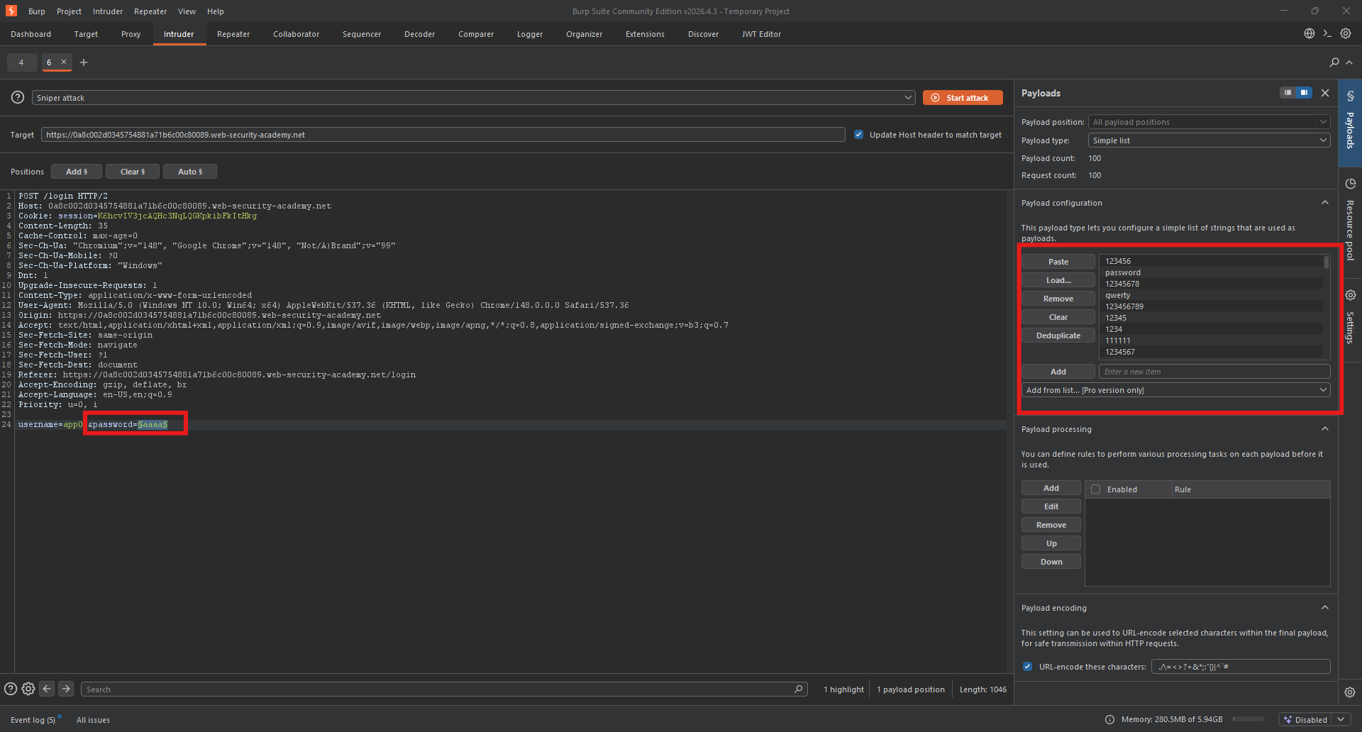Screen dimensions: 1362x732
Task: Click the Target URL field
Action: coord(443,135)
